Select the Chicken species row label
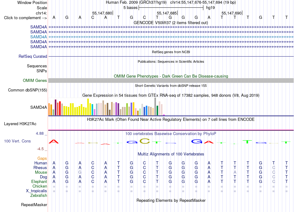 point(40,186)
